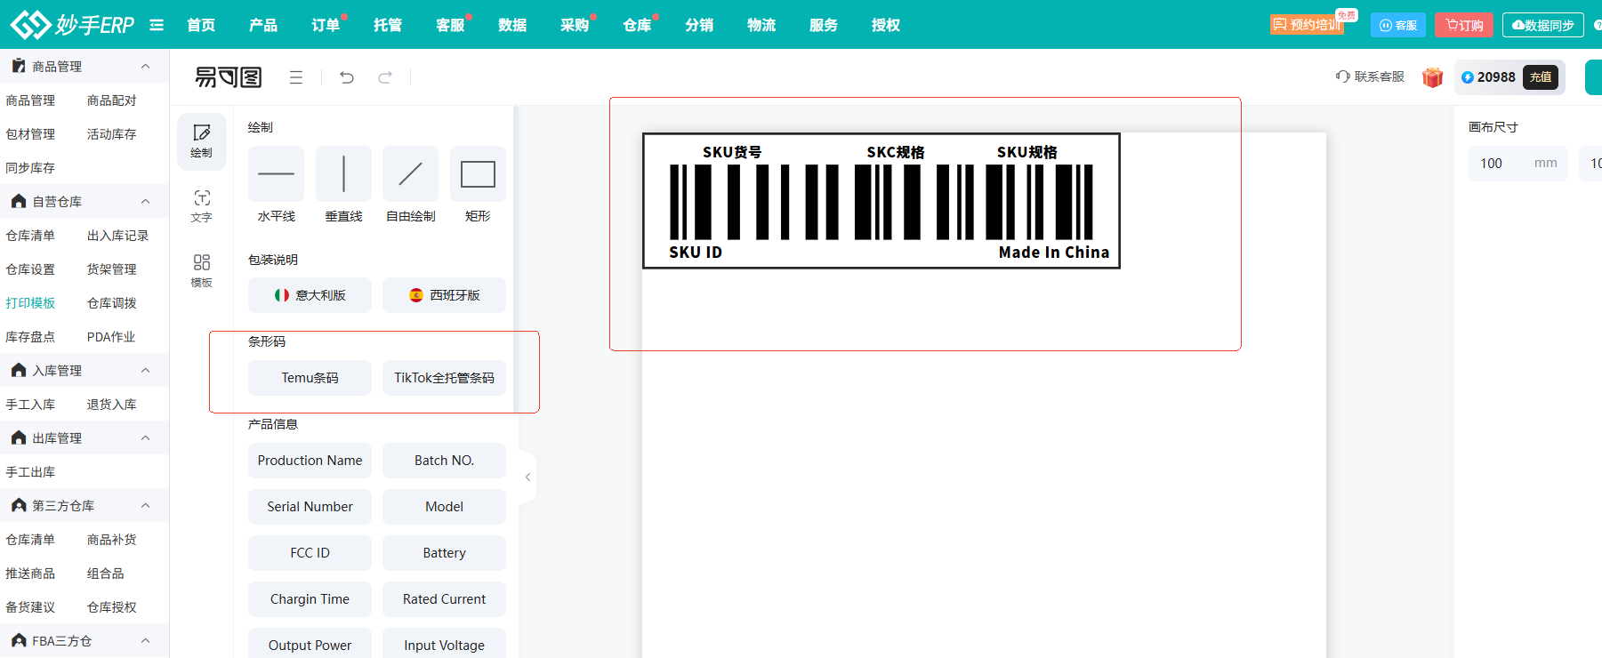The image size is (1602, 658).
Task: Insert the TikTok全托管条码 barcode element
Action: pos(444,378)
